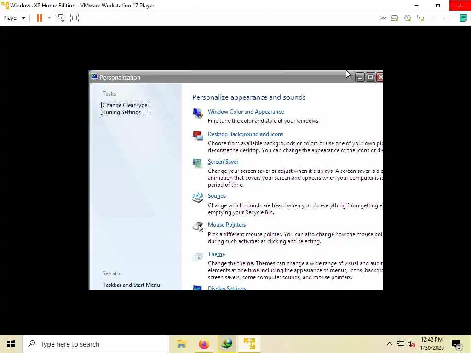Click the Window Color and Appearance icon

point(198,114)
